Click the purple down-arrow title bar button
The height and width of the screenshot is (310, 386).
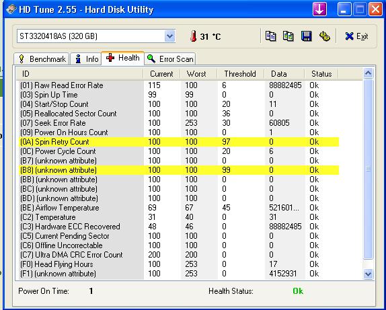(x=319, y=9)
